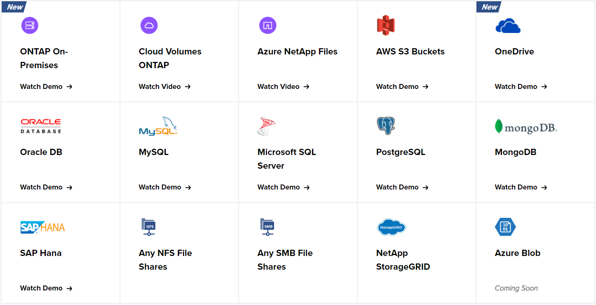596x305 pixels.
Task: Click the NFS folder share icon
Action: click(x=148, y=227)
